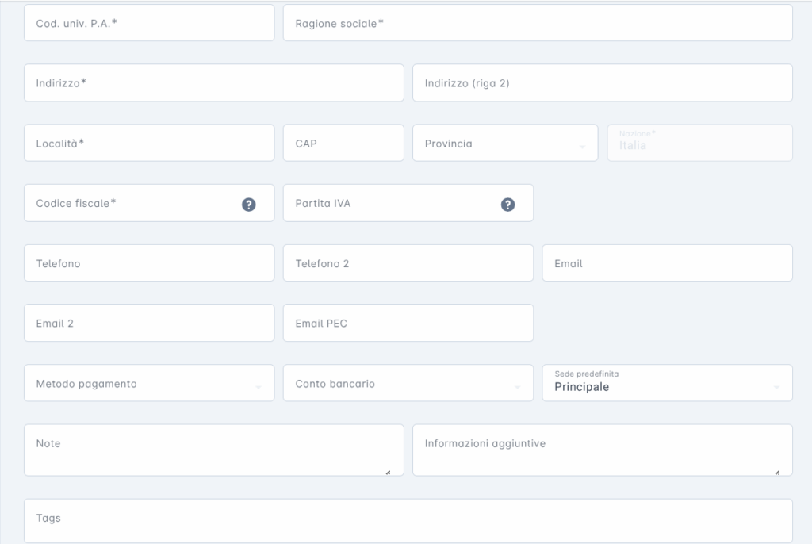Expand the Sede predefinita dropdown showing Principale

pyautogui.click(x=667, y=383)
